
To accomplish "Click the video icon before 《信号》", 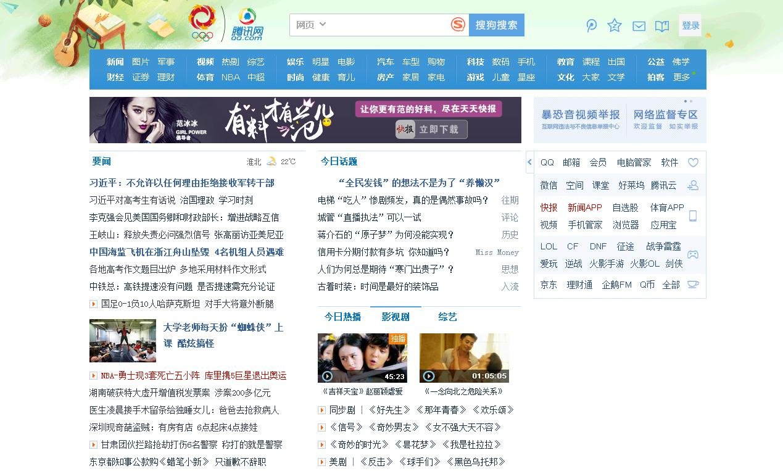I will [321, 427].
